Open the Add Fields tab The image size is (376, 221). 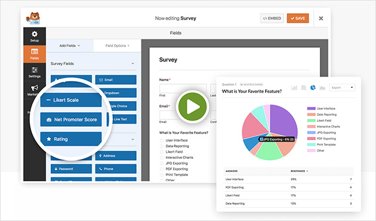(70, 45)
